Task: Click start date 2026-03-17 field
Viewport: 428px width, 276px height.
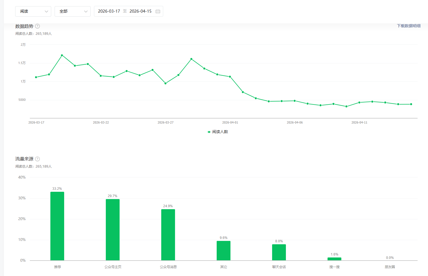Action: tap(109, 11)
